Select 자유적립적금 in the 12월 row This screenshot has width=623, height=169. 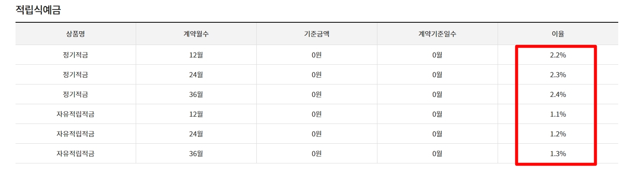[75, 114]
